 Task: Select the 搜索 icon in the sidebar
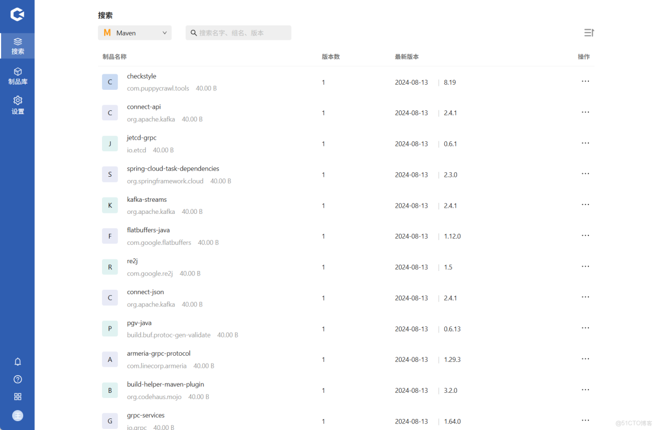click(x=17, y=42)
